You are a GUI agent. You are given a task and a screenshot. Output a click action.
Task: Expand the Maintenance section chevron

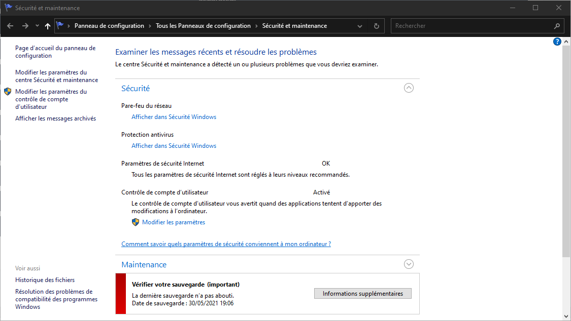(x=409, y=264)
